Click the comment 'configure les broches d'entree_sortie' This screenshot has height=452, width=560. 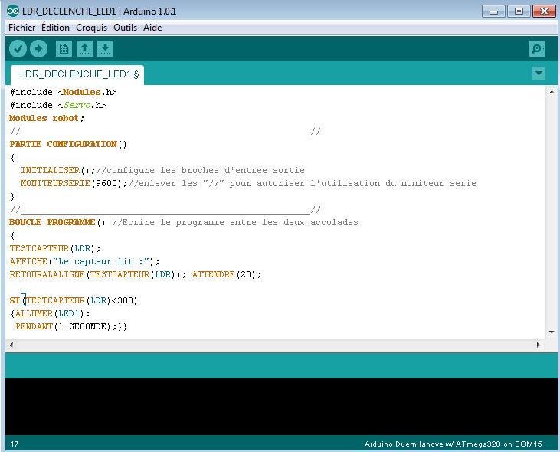click(x=205, y=170)
